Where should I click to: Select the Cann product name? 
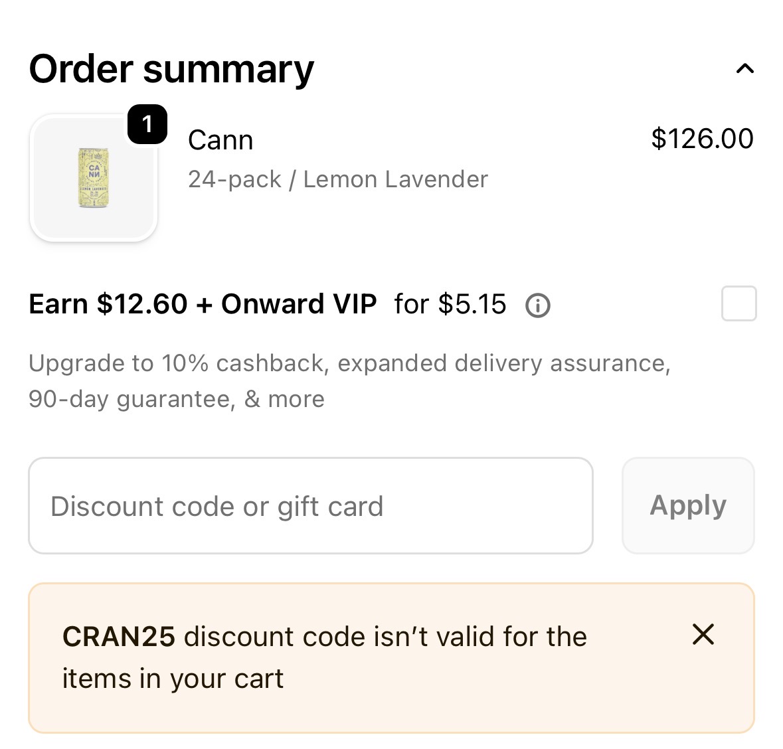[x=220, y=140]
